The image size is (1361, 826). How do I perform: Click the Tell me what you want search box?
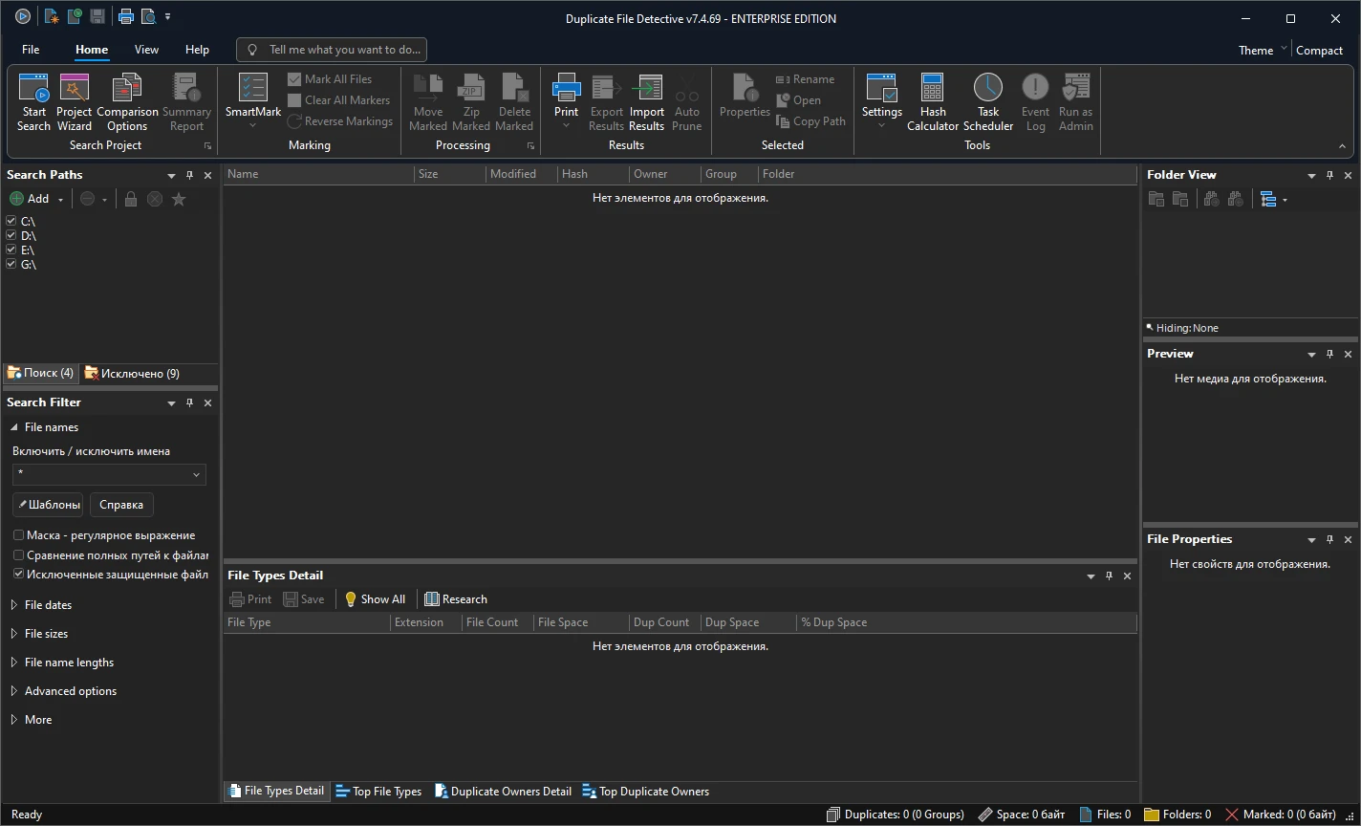click(333, 50)
